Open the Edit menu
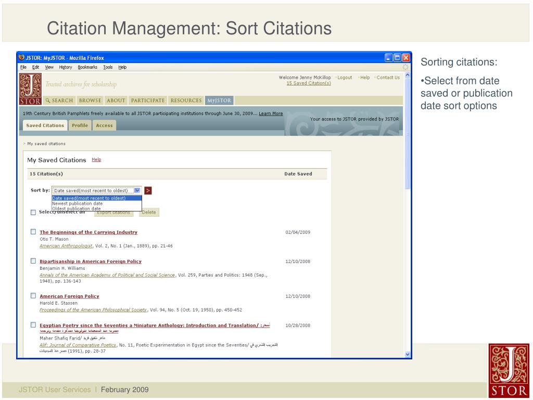The height and width of the screenshot is (400, 533). coord(36,67)
